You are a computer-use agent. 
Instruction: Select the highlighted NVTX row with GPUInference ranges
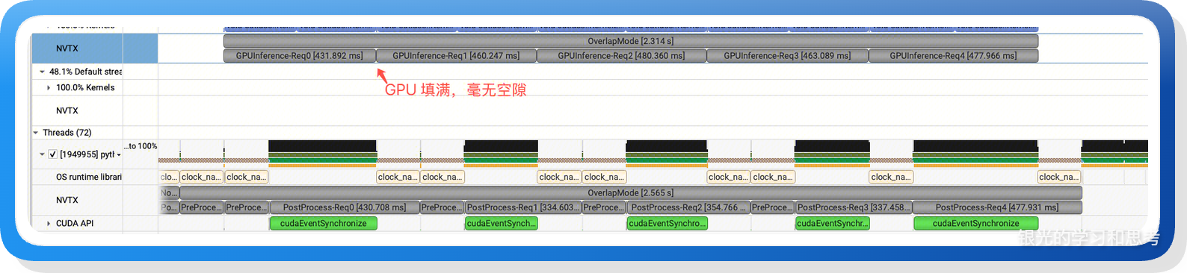tap(94, 48)
